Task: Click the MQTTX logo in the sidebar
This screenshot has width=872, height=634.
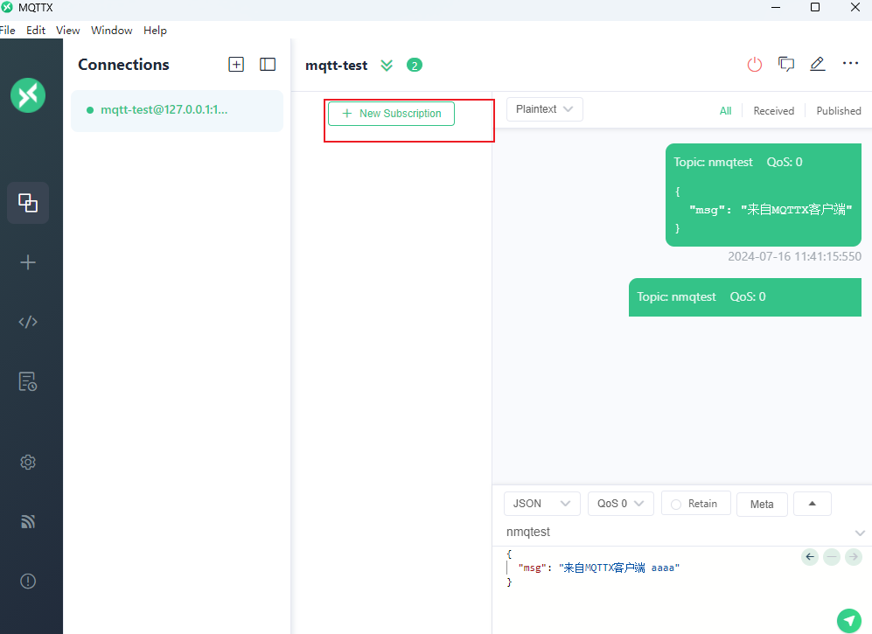Action: click(x=28, y=95)
